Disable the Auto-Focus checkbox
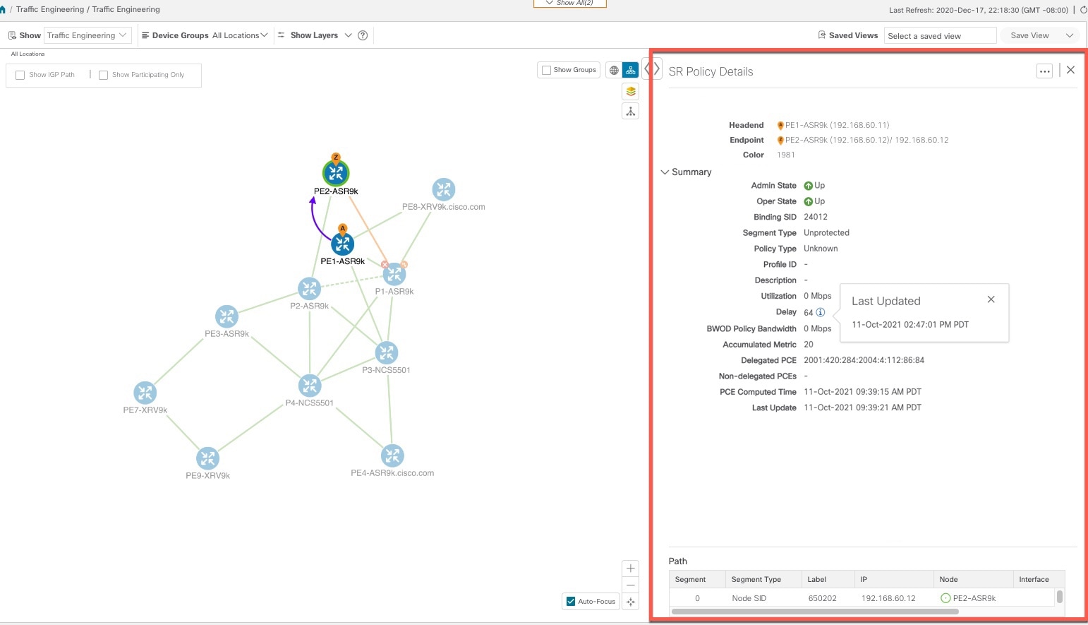The height and width of the screenshot is (625, 1088). 571,602
